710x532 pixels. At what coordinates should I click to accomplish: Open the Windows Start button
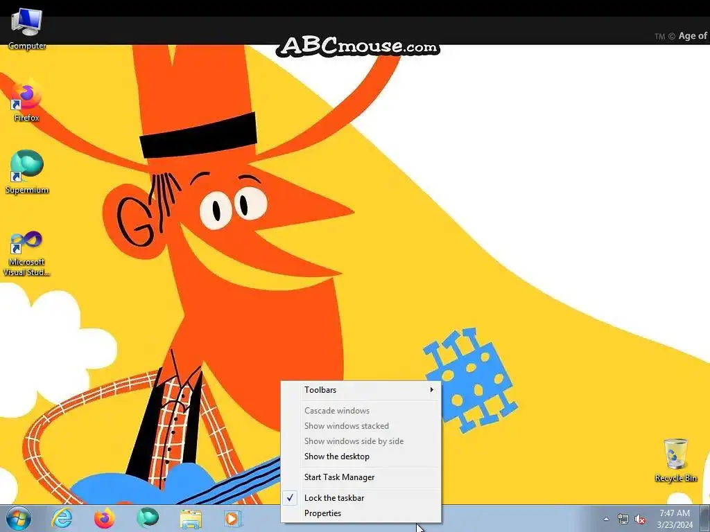point(19,518)
